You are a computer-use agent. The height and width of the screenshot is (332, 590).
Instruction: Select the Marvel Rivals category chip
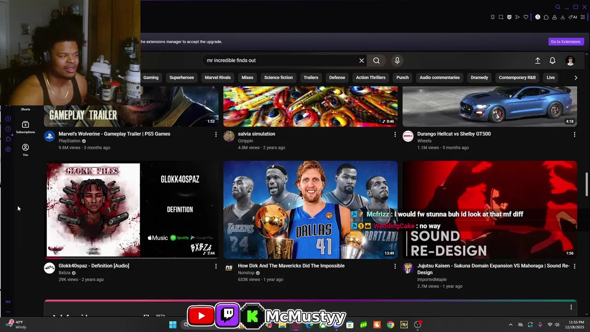click(218, 77)
